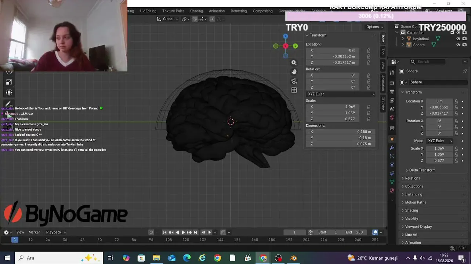Play the animation in the timeline
This screenshot has width=471, height=264.
183,232
